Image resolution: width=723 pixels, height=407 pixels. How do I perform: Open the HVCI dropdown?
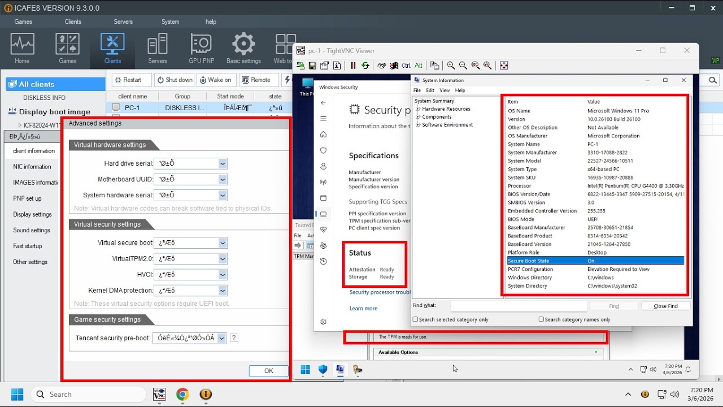(x=223, y=274)
